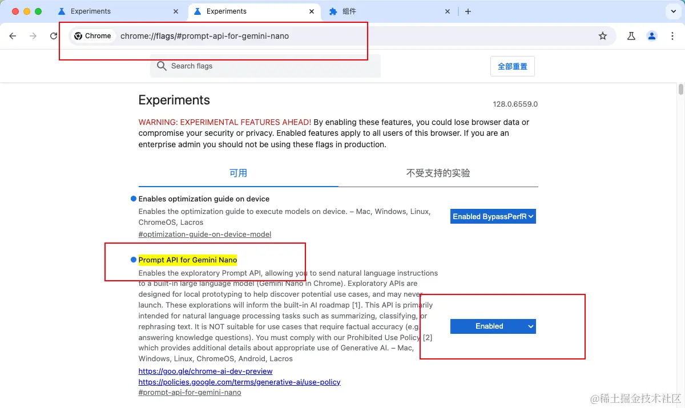
Task: Bookmark this page with the star icon
Action: coord(603,36)
